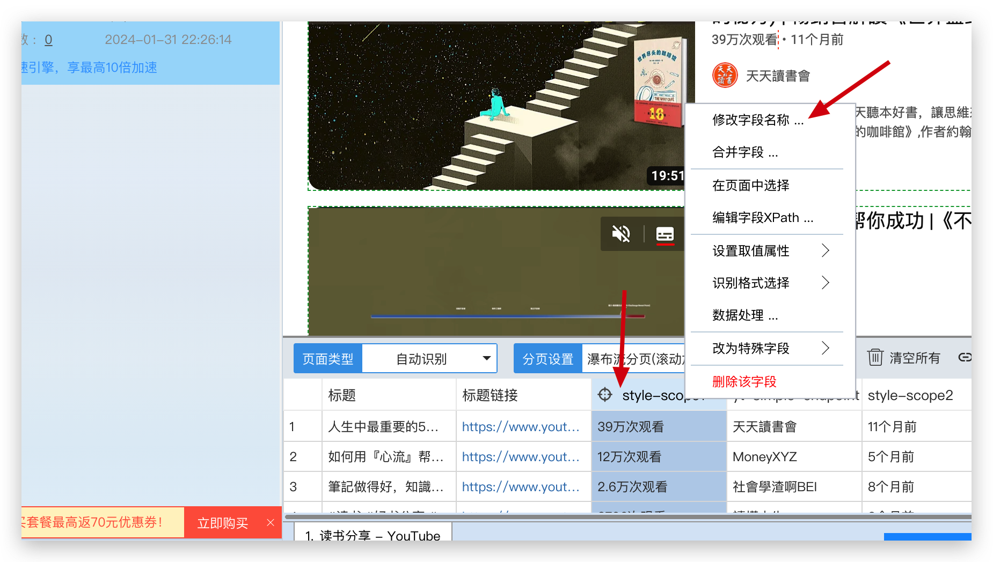Close the promotion banner with X
This screenshot has width=993, height=562.
271,523
